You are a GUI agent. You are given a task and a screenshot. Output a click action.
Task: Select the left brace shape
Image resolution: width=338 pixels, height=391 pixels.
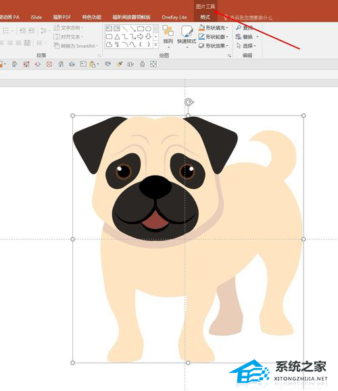pos(141,45)
